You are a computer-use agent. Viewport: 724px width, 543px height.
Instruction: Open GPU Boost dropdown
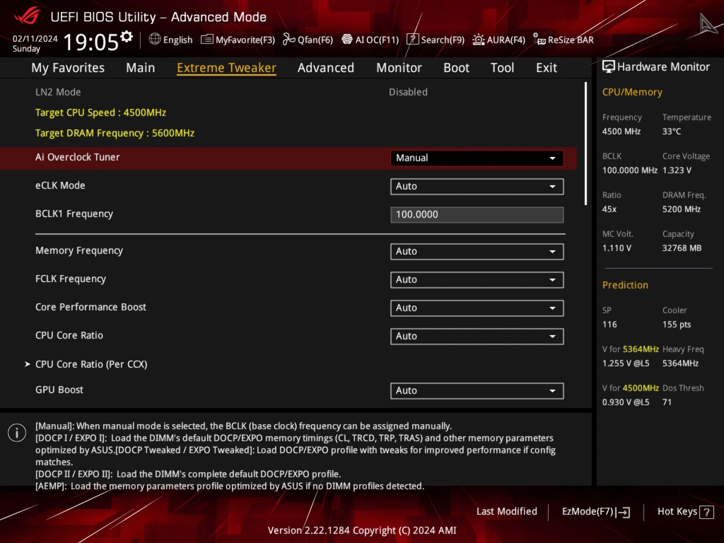pyautogui.click(x=477, y=391)
